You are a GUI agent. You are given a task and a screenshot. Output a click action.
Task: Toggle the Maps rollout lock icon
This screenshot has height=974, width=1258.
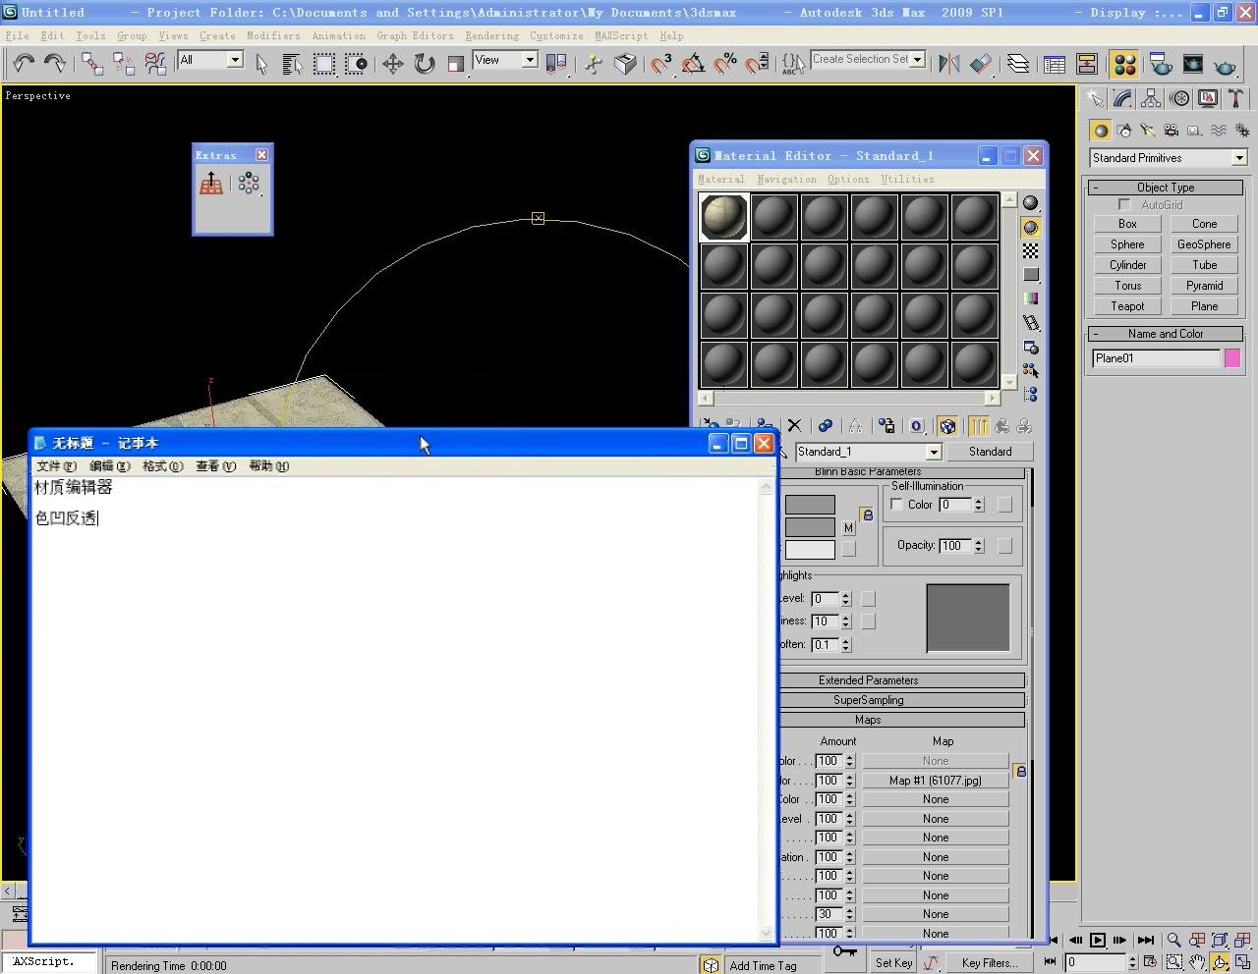tap(1020, 771)
